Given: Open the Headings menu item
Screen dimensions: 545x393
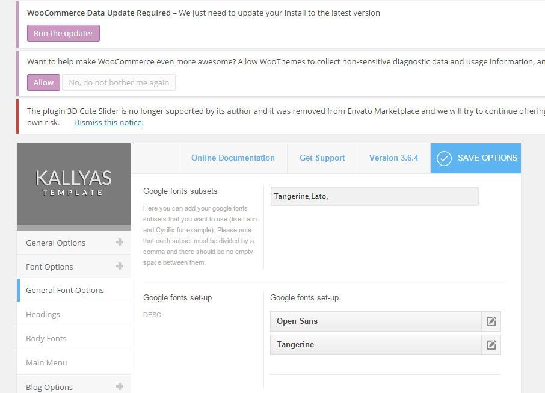Looking at the screenshot, I should pyautogui.click(x=73, y=314).
